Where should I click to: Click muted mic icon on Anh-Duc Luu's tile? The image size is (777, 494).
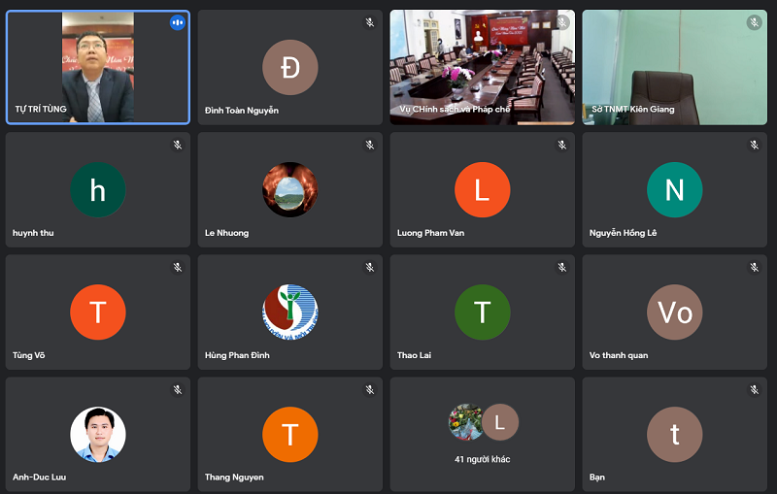click(x=177, y=389)
